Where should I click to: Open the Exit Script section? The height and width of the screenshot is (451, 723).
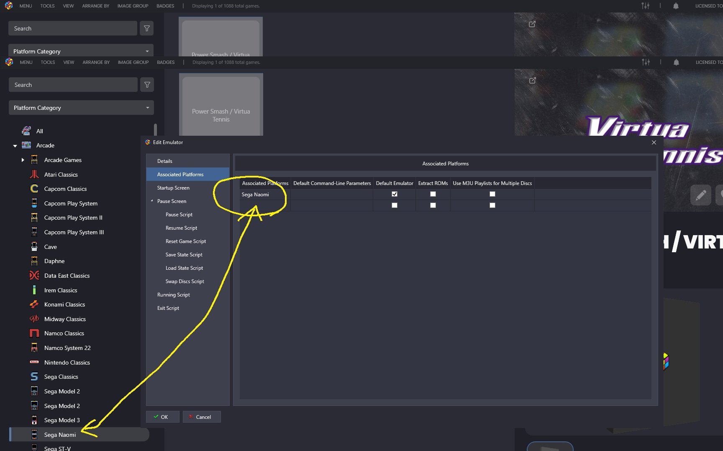tap(187, 308)
